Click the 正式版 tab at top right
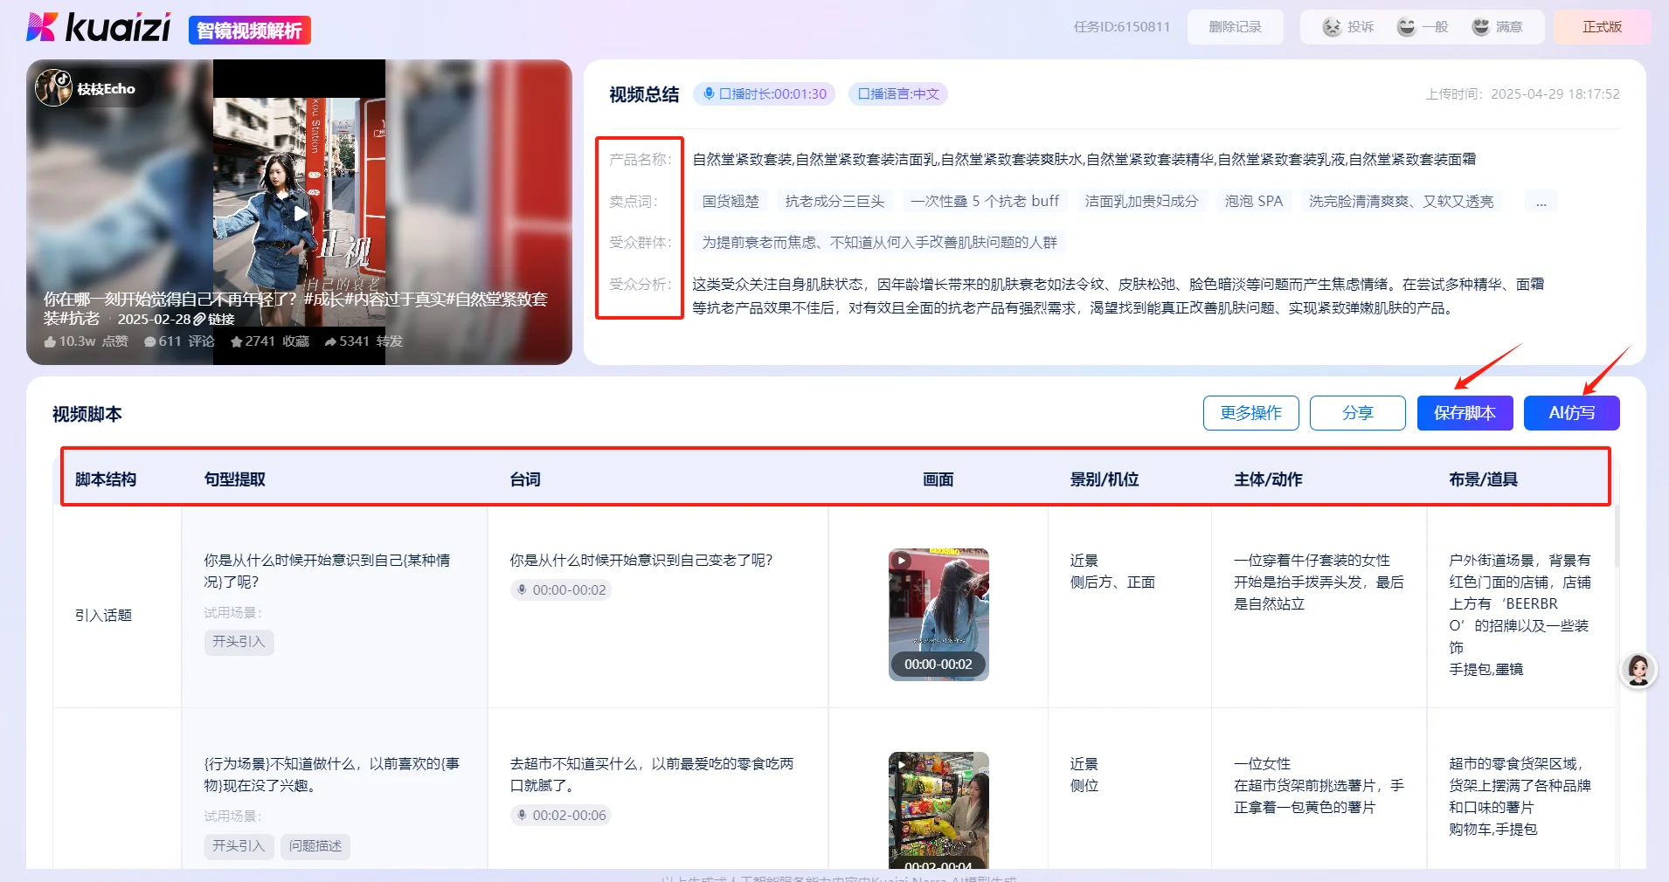The image size is (1669, 882). point(1602,26)
